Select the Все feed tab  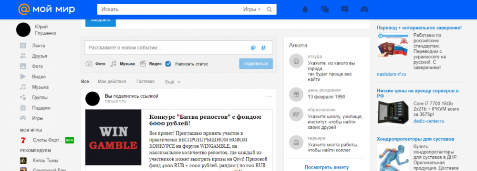(x=85, y=82)
